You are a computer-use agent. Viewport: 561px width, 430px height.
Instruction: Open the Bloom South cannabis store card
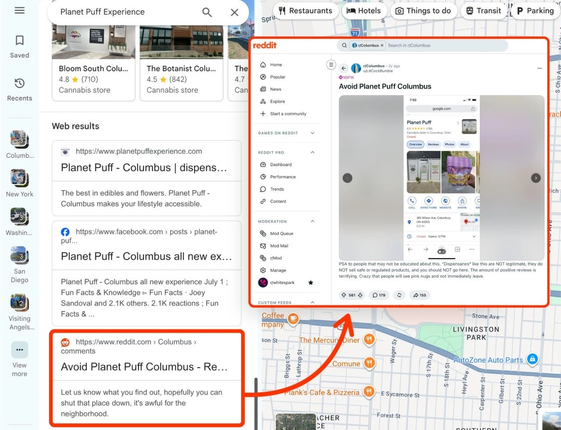coord(93,63)
